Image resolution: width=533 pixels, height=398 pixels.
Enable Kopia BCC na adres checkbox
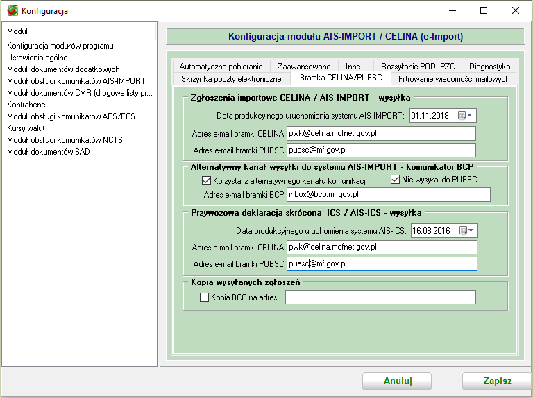tap(204, 297)
